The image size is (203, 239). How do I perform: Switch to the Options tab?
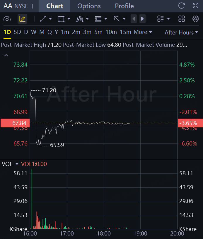pyautogui.click(x=89, y=6)
